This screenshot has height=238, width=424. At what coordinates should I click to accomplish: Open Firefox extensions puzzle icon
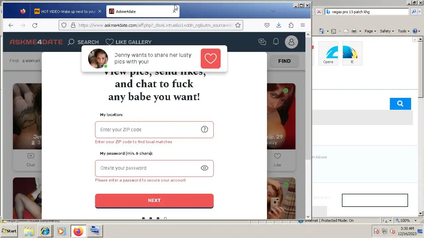click(291, 25)
